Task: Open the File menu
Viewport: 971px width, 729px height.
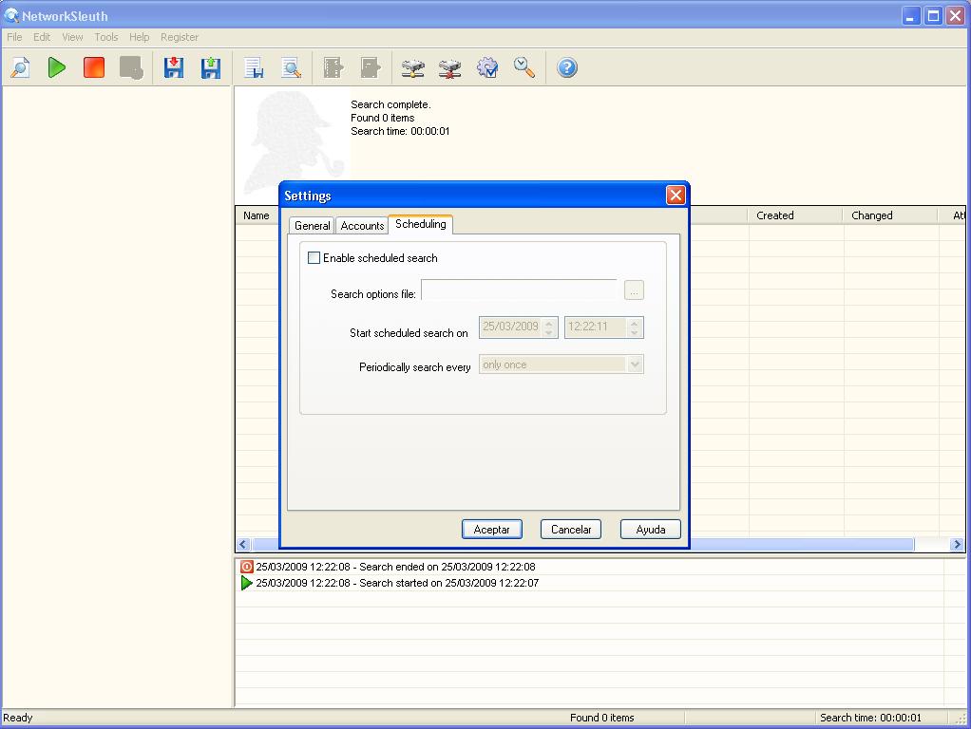Action: [14, 37]
